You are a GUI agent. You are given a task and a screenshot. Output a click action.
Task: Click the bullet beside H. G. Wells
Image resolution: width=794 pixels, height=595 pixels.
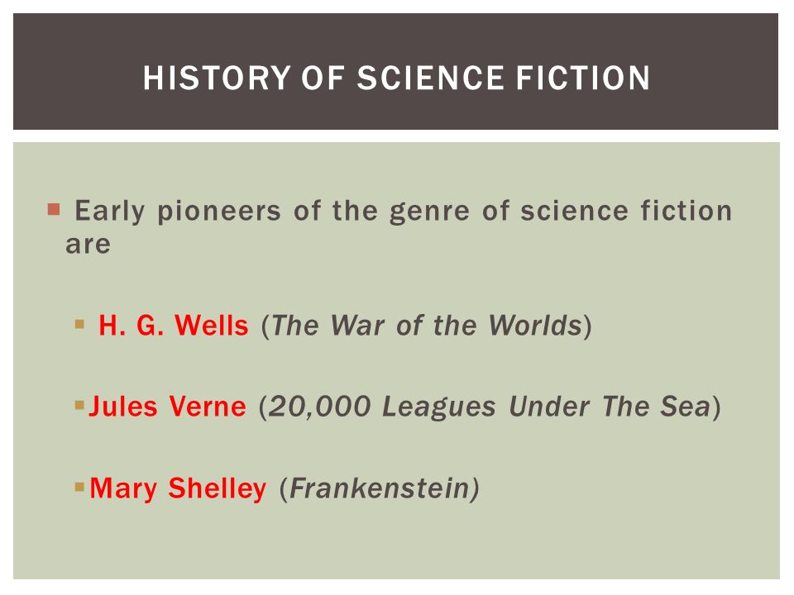point(79,324)
